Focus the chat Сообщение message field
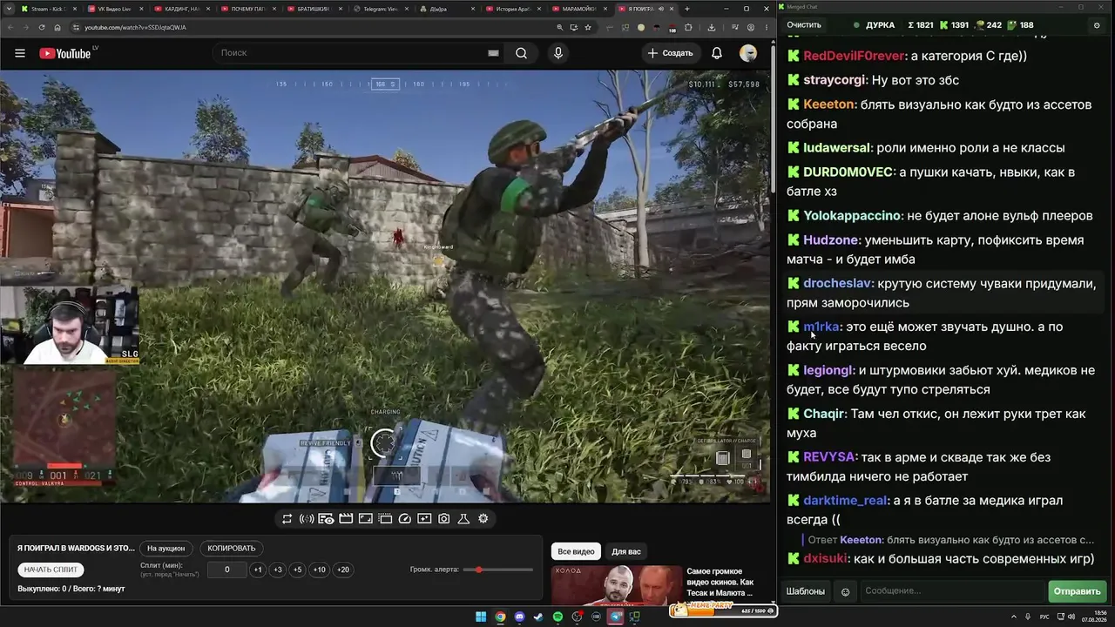The height and width of the screenshot is (627, 1115). click(952, 591)
